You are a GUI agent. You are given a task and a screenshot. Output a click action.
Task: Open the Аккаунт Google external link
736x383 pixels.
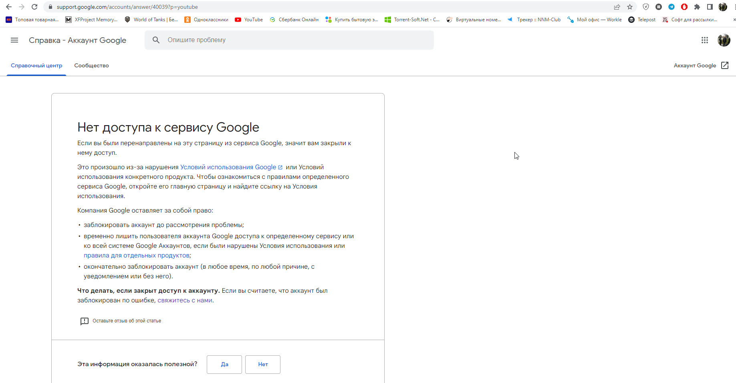(701, 65)
